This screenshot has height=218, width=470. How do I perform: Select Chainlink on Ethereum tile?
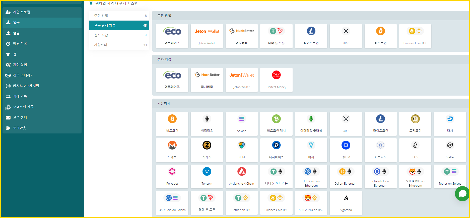380,176
